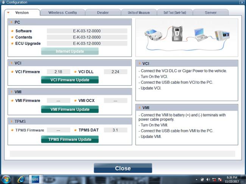
Task: Open the Server tab
Action: tap(210, 12)
